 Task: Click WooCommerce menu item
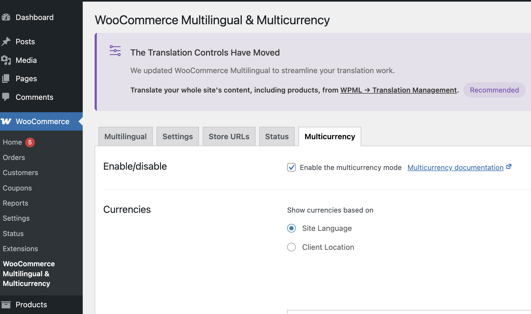click(41, 121)
